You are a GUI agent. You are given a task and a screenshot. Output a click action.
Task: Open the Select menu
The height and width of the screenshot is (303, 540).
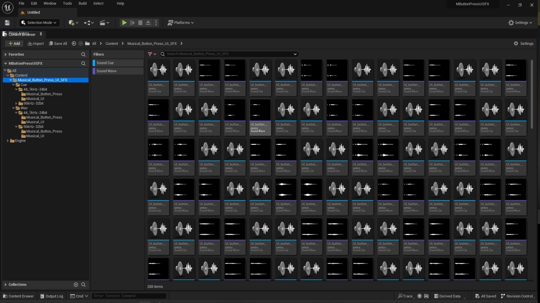tap(98, 3)
